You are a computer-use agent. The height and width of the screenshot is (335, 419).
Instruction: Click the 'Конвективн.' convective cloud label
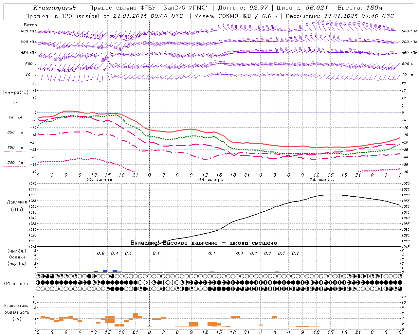point(17,306)
